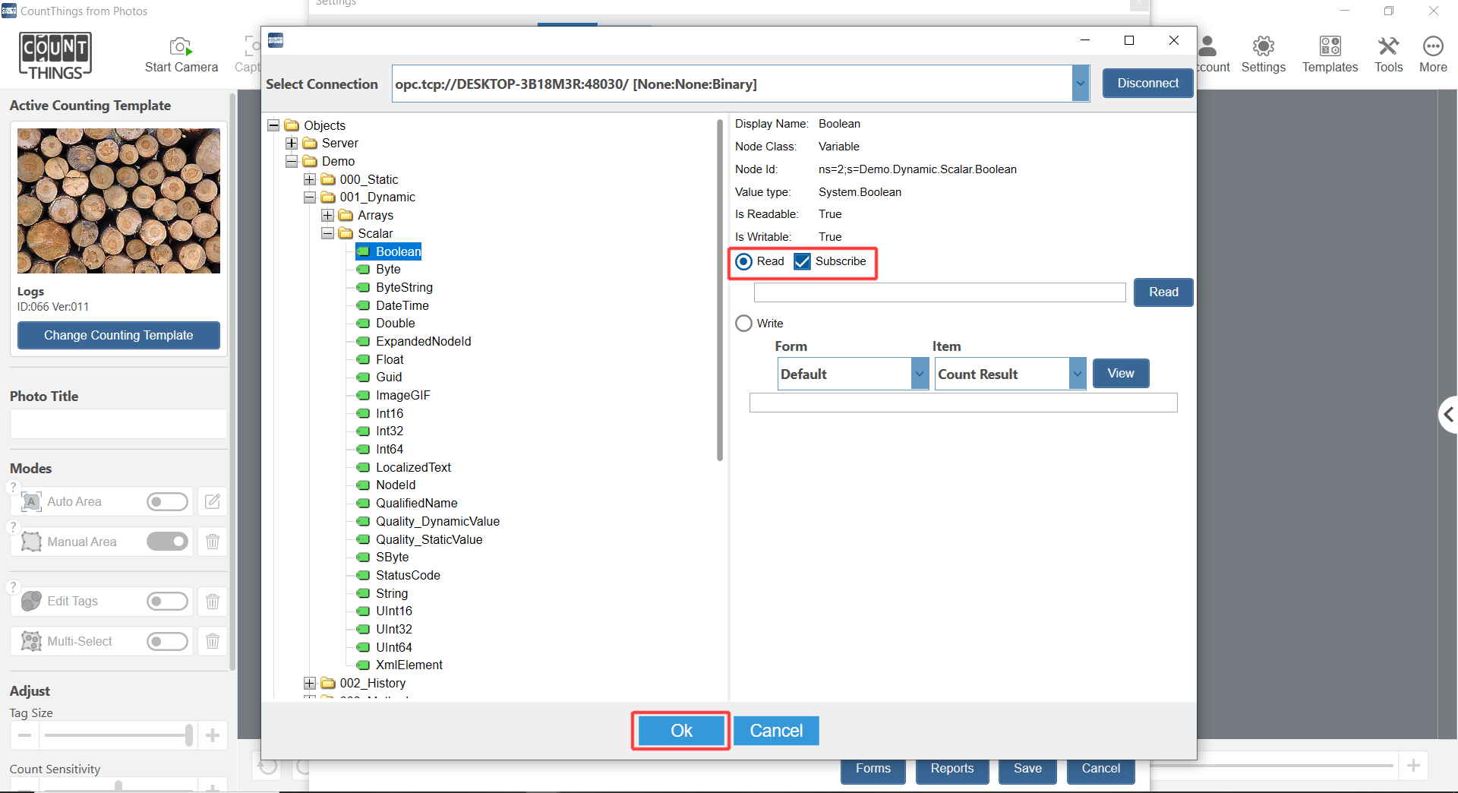This screenshot has height=793, width=1458.
Task: Adjust the Tag Size slider
Action: 188,735
